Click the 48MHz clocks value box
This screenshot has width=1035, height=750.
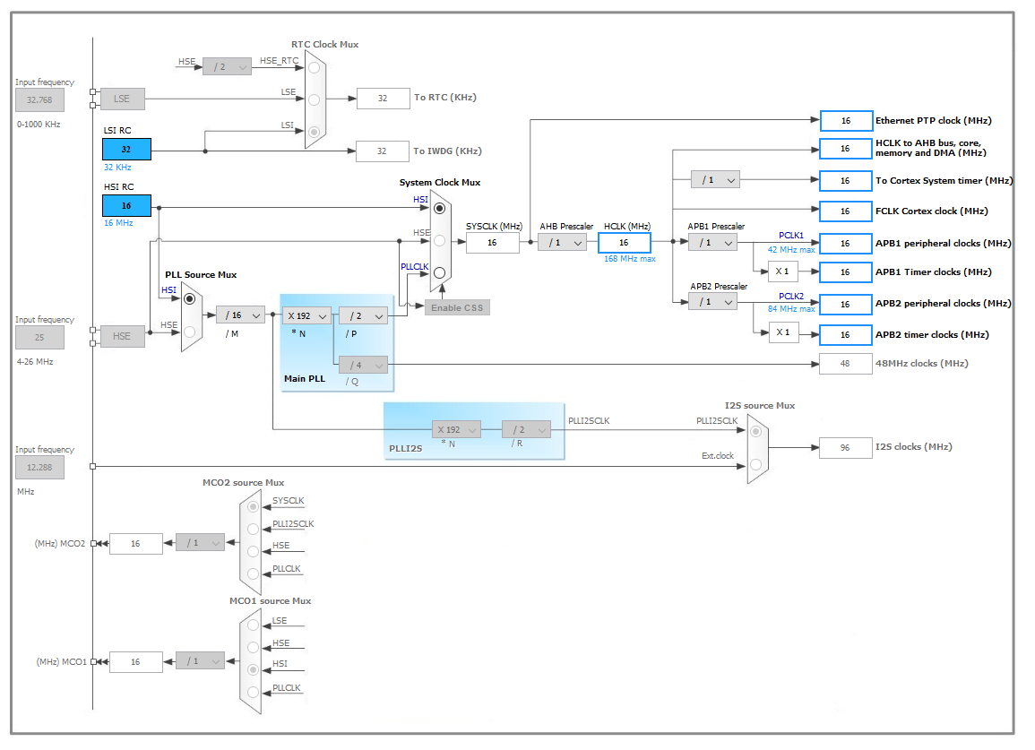[846, 364]
